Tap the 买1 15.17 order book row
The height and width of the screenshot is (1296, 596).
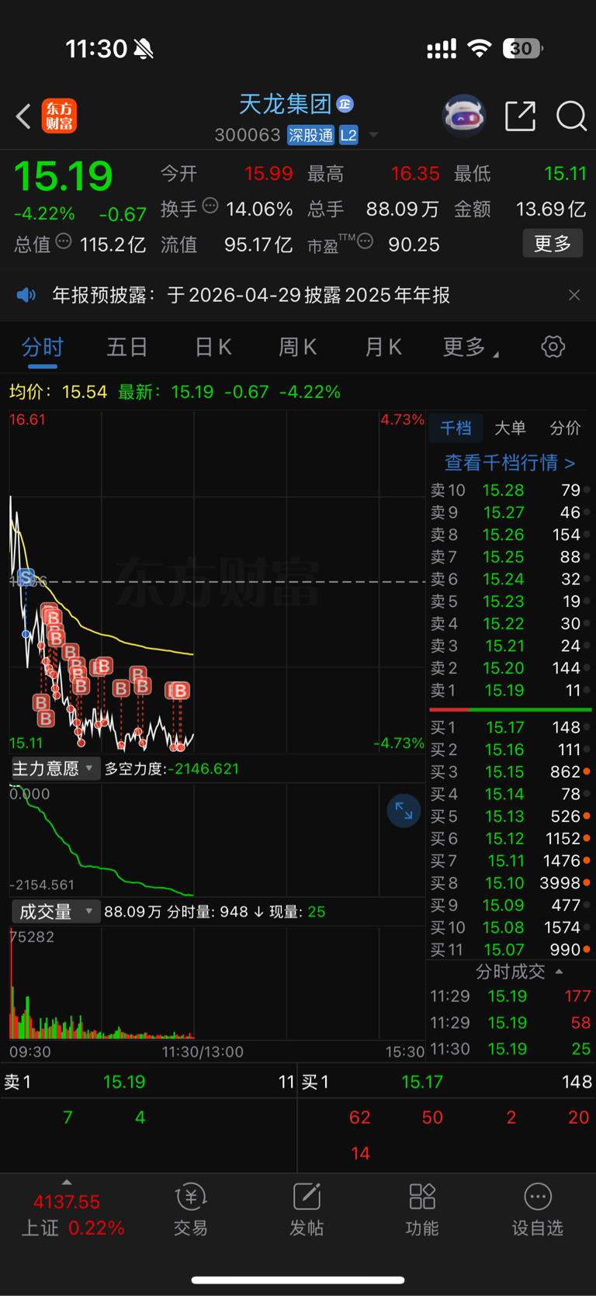point(510,727)
